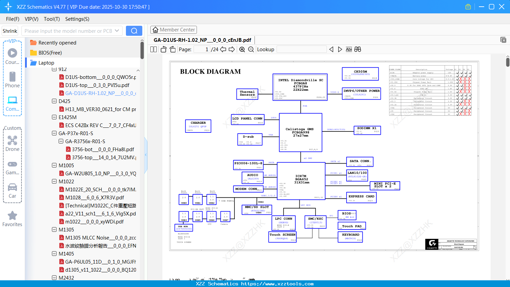Open H13_MB_VER30_0621 schematic file

pos(97,109)
